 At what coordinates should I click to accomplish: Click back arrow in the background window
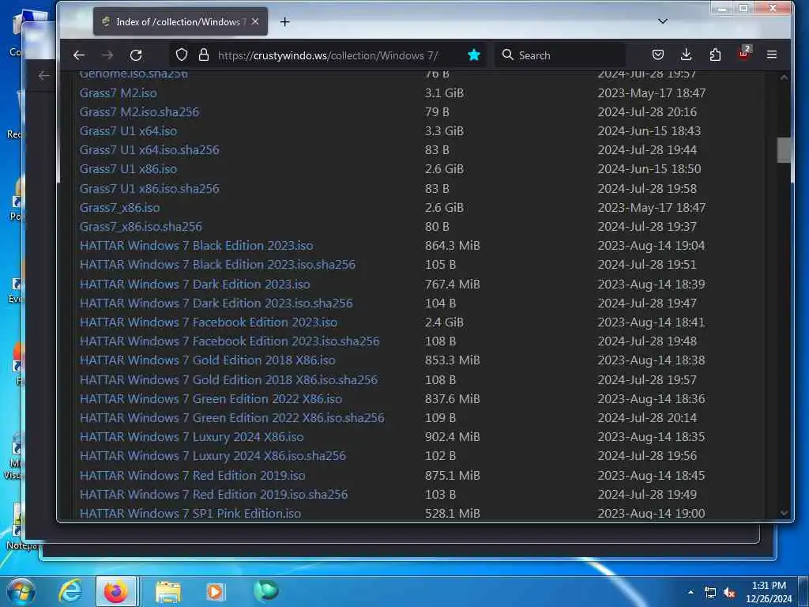pos(44,76)
